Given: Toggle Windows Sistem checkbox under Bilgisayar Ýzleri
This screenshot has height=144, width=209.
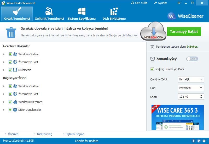Looking at the screenshot, I should click(10, 86).
